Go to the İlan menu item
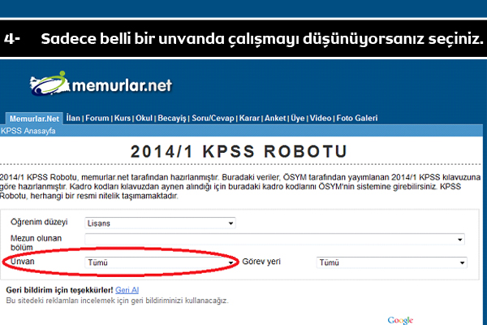 point(73,118)
